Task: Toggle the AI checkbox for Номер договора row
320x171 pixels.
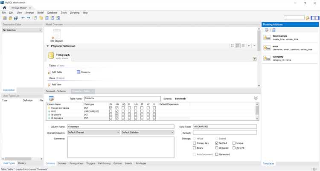Action: (148, 108)
